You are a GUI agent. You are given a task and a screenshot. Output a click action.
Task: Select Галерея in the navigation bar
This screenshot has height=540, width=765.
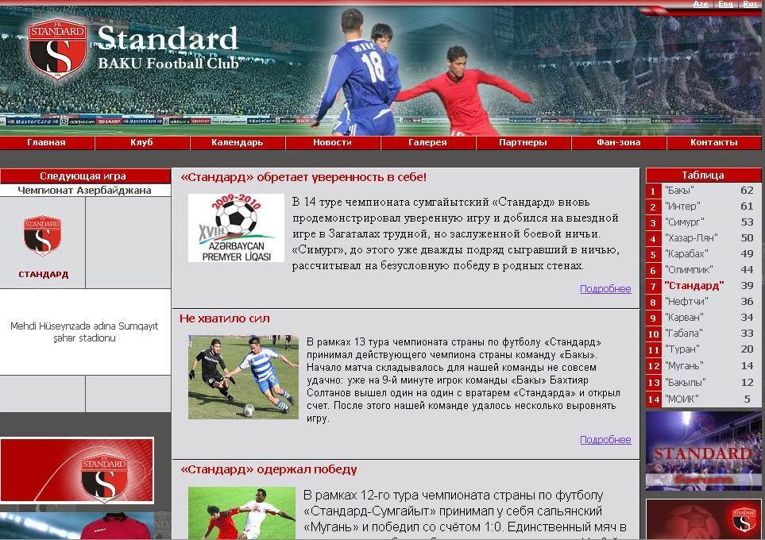coord(427,143)
